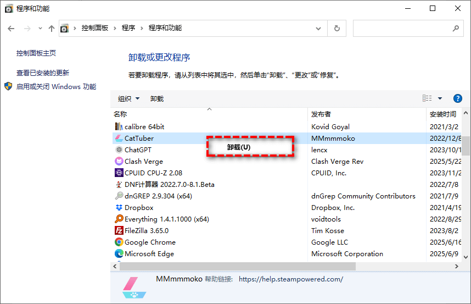Select the Dropbox row name
The image size is (471, 304).
coord(139,208)
